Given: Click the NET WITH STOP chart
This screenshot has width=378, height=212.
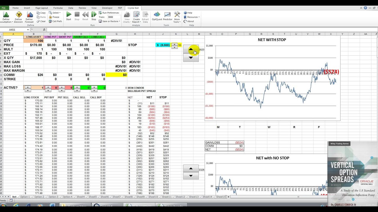Looking at the screenshot, I should (272, 78).
